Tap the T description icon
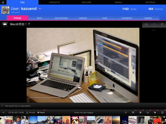The width and height of the screenshot is (166, 124). click(x=2, y=106)
